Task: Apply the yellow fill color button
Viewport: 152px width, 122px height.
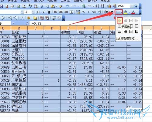Action: point(126,12)
